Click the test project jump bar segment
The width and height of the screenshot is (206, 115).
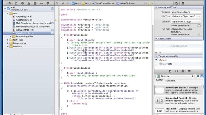(76, 3)
